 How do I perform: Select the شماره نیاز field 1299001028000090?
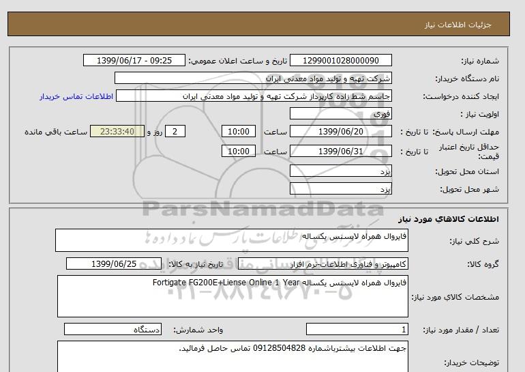pos(340,60)
